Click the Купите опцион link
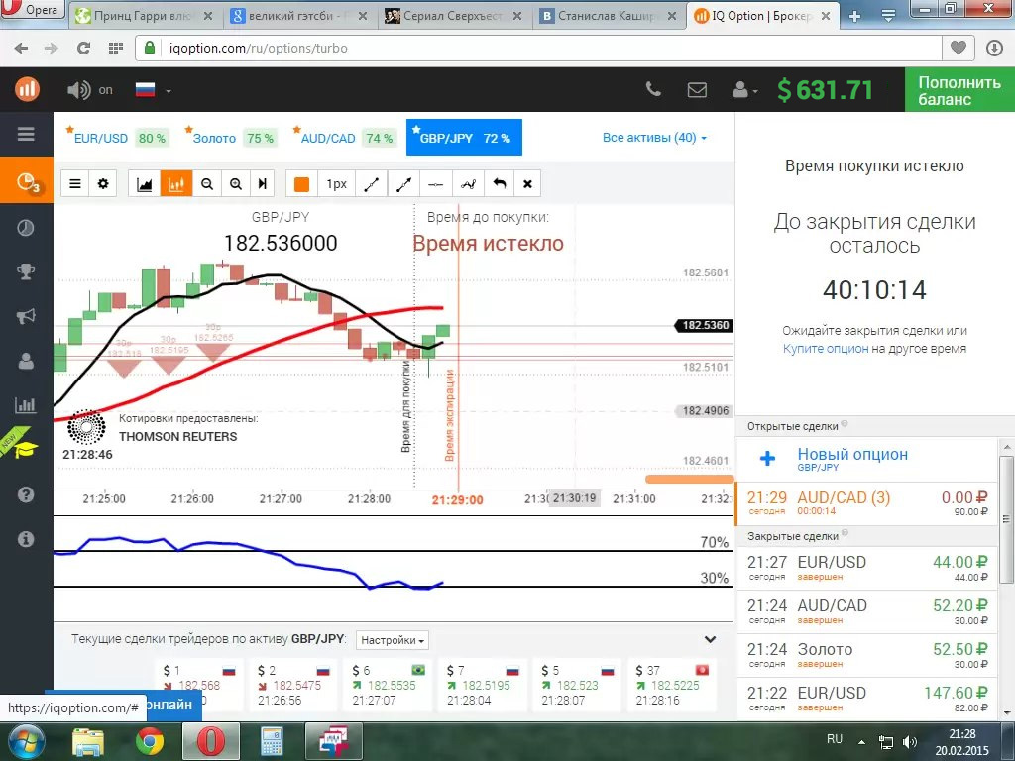1015x761 pixels. [825, 349]
